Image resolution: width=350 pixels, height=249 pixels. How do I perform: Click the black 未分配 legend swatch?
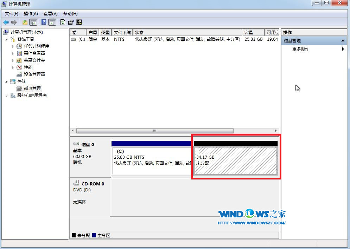coord(74,235)
